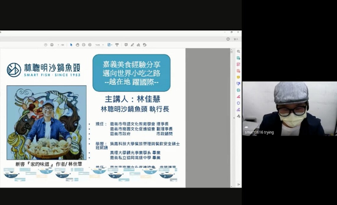Viewport: 337px width, 205px height.
Task: Click the heading 主講人：林佳慧
Action: [x=133, y=99]
